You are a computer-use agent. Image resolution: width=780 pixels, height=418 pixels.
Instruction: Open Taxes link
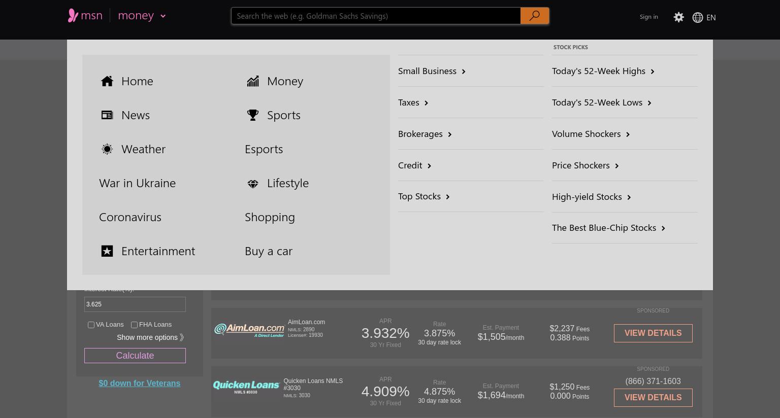coord(409,102)
